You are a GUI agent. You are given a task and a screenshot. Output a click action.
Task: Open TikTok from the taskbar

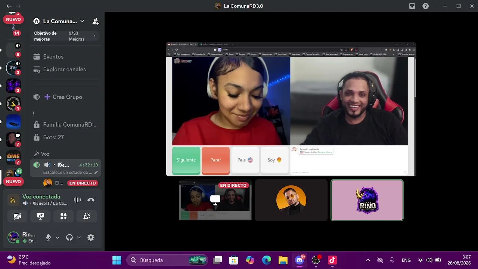click(x=332, y=260)
